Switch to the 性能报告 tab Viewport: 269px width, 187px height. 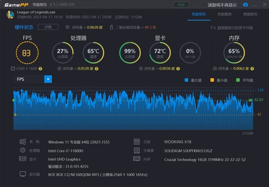[x=199, y=14]
